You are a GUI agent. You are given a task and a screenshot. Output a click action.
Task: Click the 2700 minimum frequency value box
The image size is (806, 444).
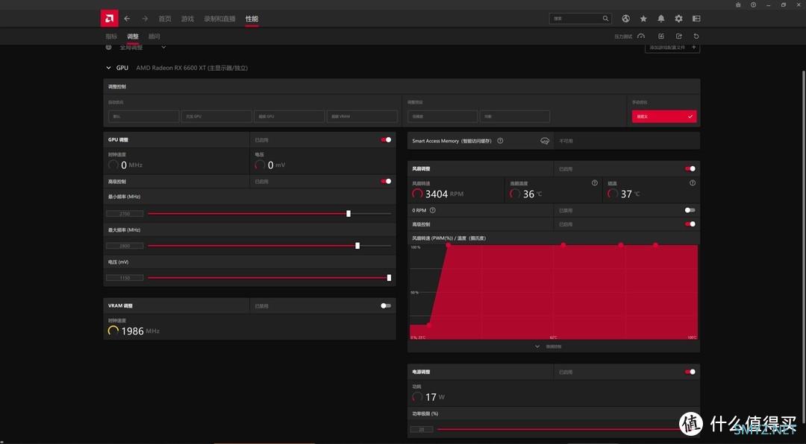pos(125,214)
